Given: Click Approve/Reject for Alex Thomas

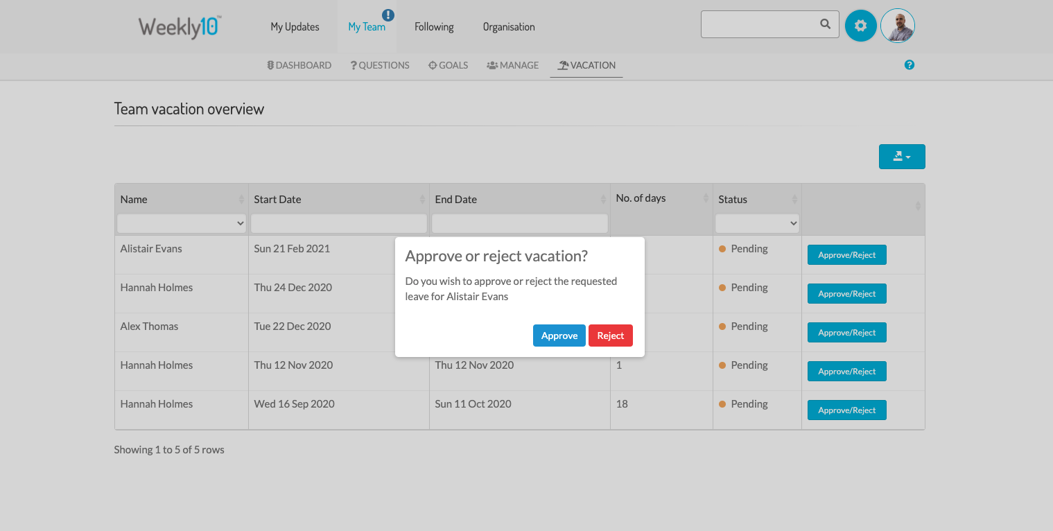Looking at the screenshot, I should 846,333.
